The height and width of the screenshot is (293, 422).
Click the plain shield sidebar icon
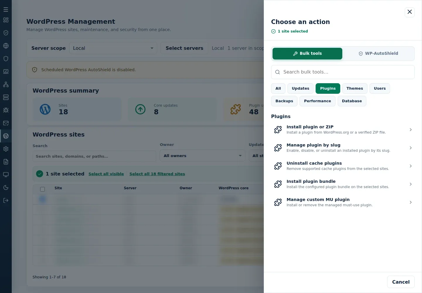click(x=6, y=59)
